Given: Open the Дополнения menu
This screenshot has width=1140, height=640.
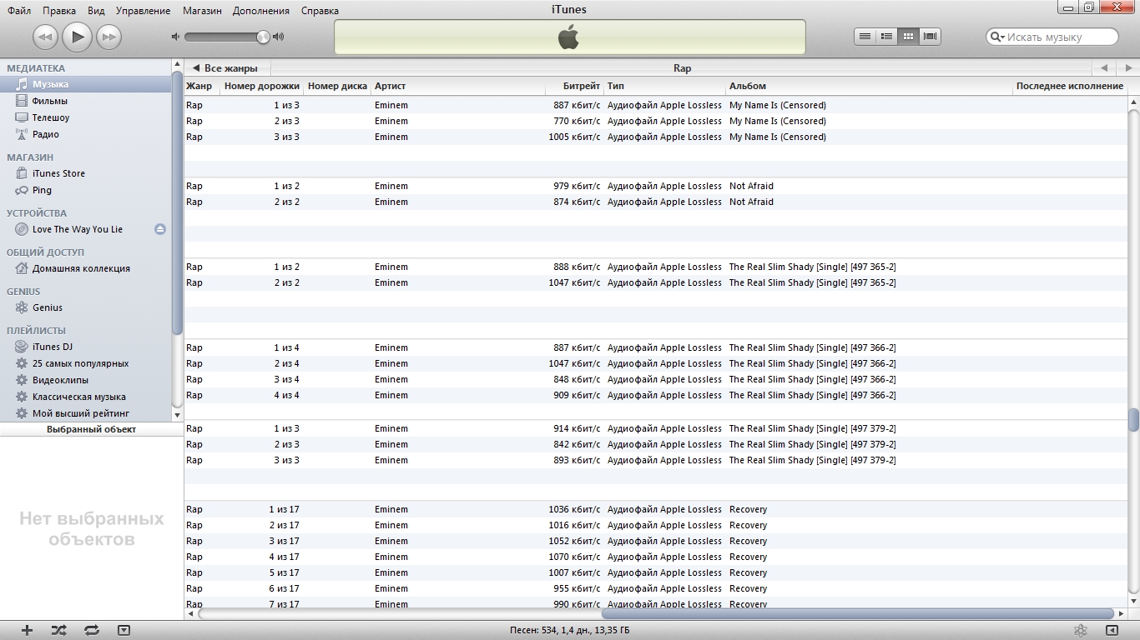Looking at the screenshot, I should pyautogui.click(x=261, y=11).
